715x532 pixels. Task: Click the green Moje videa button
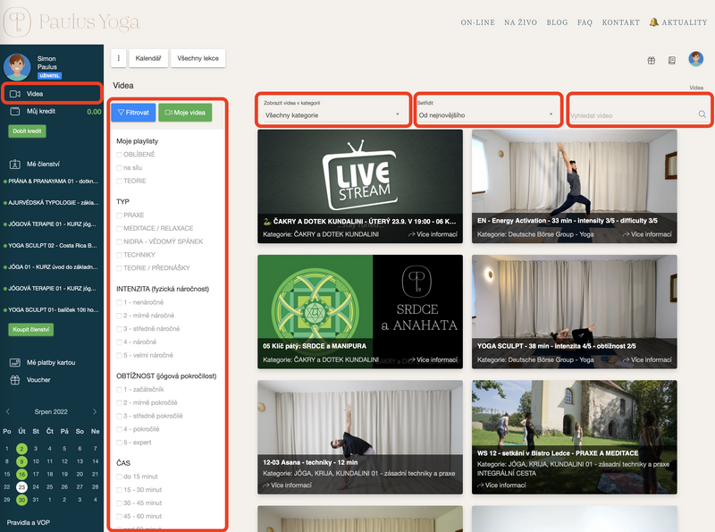click(185, 113)
